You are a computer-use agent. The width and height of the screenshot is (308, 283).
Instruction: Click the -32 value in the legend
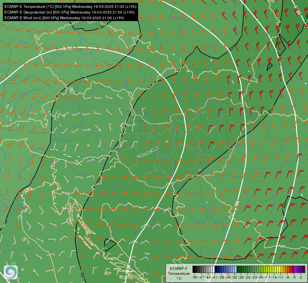coord(234,277)
